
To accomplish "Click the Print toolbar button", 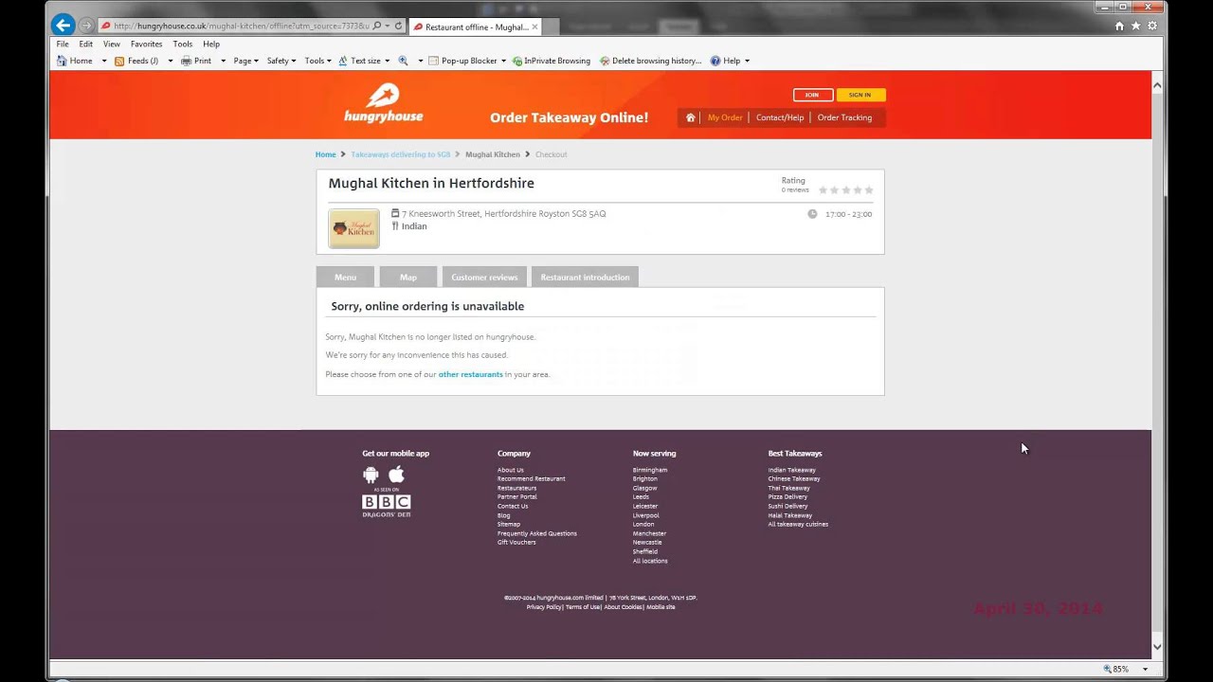I will pos(196,61).
